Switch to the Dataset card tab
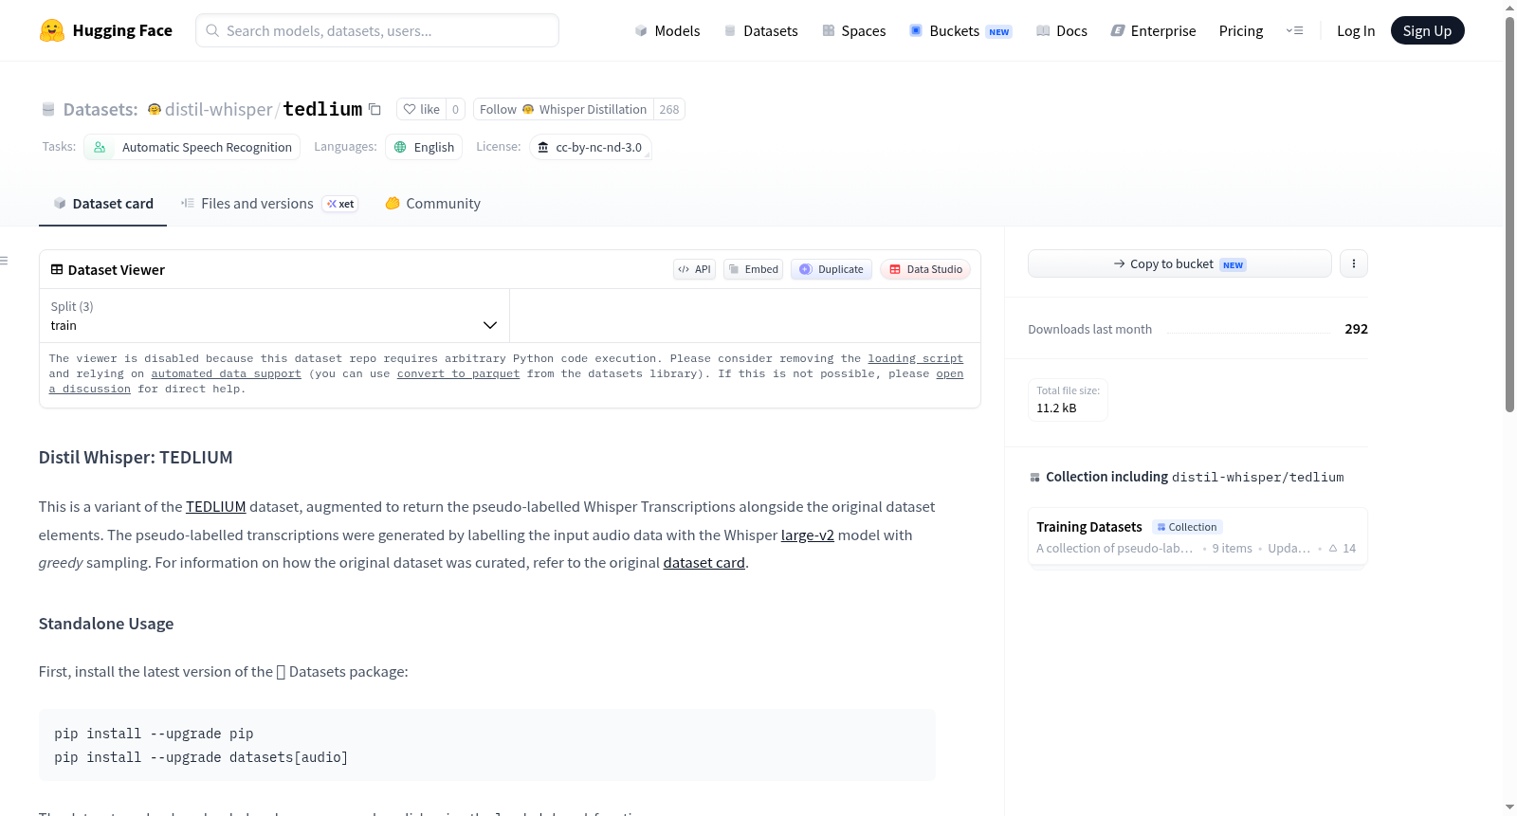The height and width of the screenshot is (816, 1517). click(x=102, y=204)
